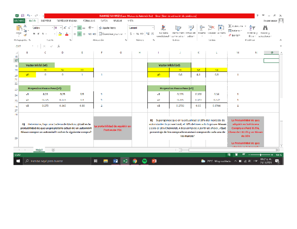Select the Hoja1 sheet tab
The width and height of the screenshot is (297, 229).
[x=39, y=150]
